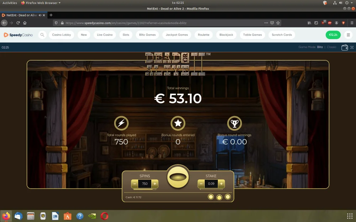This screenshot has height=222, width=356.
Task: Go to Firefox home page
Action: tap(25, 23)
